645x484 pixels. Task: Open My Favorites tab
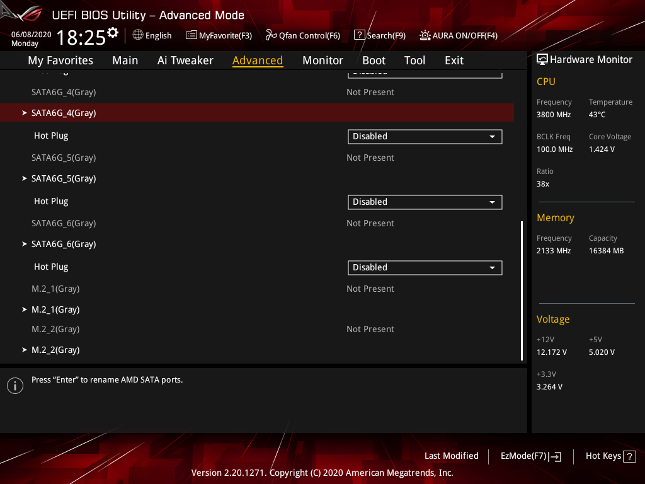(60, 60)
